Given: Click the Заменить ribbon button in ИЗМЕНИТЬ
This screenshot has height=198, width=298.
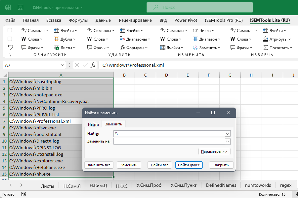Looking at the screenshot, I should click(x=206, y=48).
